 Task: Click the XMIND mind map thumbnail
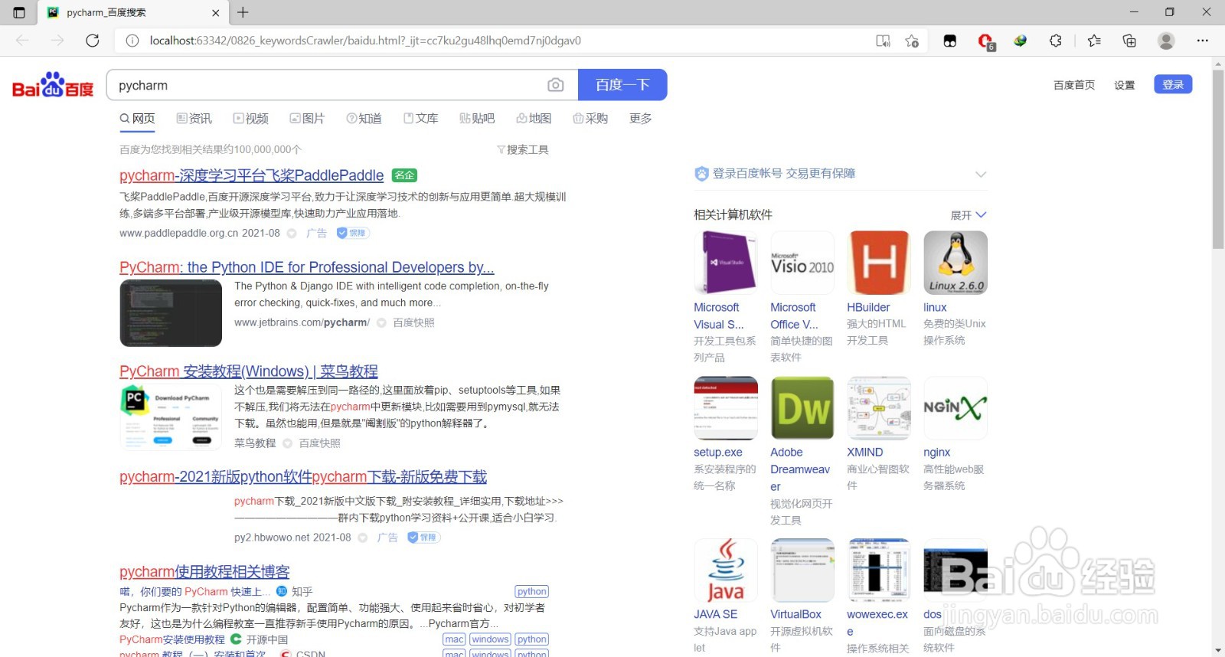[x=879, y=408]
